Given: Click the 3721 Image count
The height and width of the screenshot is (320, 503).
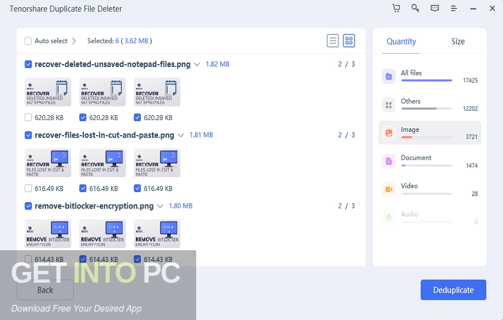Looking at the screenshot, I should 472,137.
